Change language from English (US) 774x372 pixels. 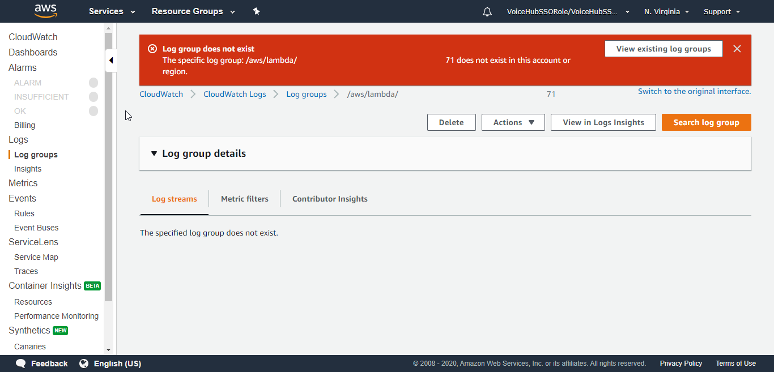click(x=117, y=364)
